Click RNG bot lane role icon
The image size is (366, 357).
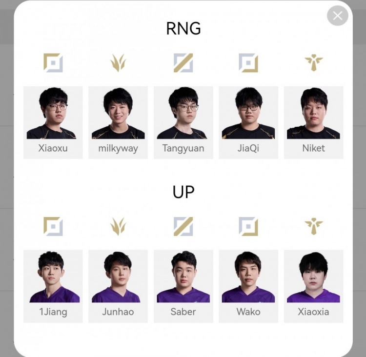coord(248,62)
